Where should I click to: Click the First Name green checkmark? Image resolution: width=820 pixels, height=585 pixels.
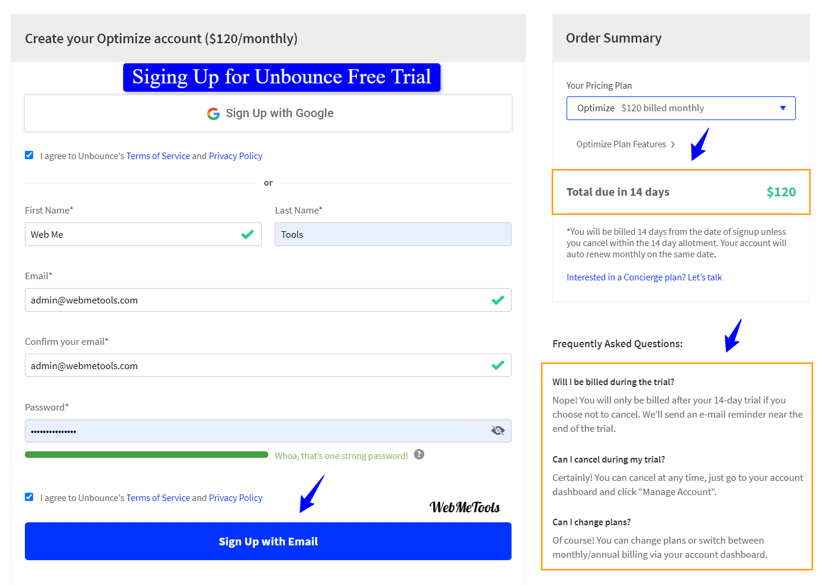coord(247,234)
